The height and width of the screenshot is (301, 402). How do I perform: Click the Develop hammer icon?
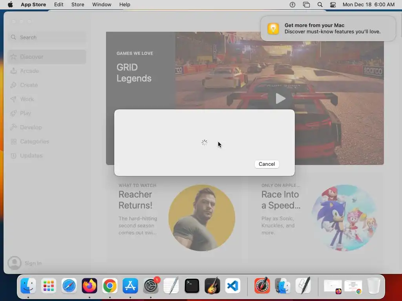point(14,127)
